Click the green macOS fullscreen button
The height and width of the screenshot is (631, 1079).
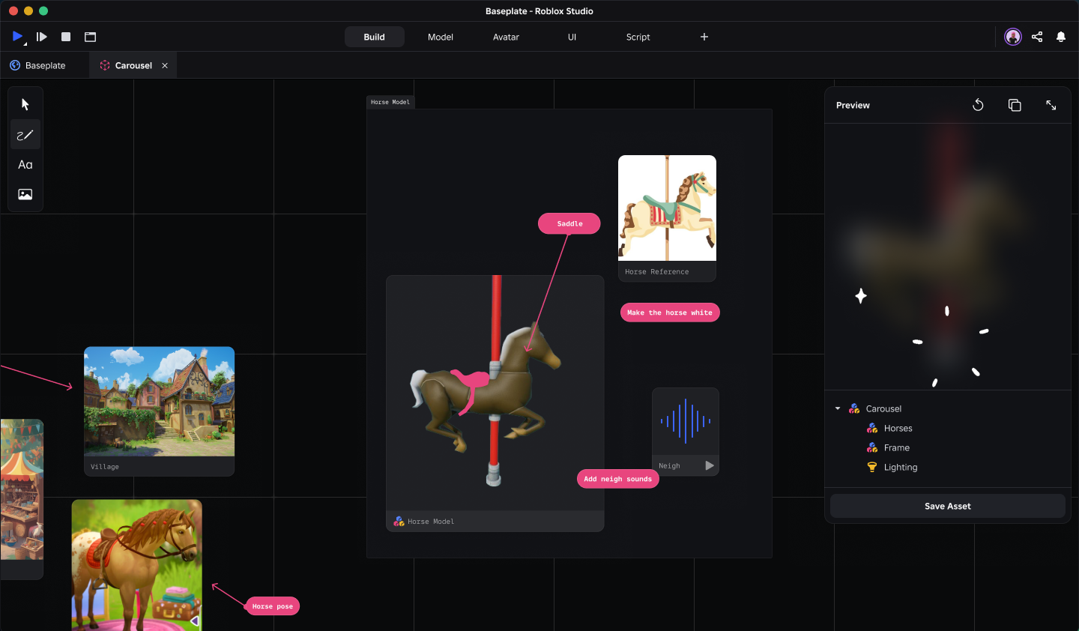pos(43,11)
